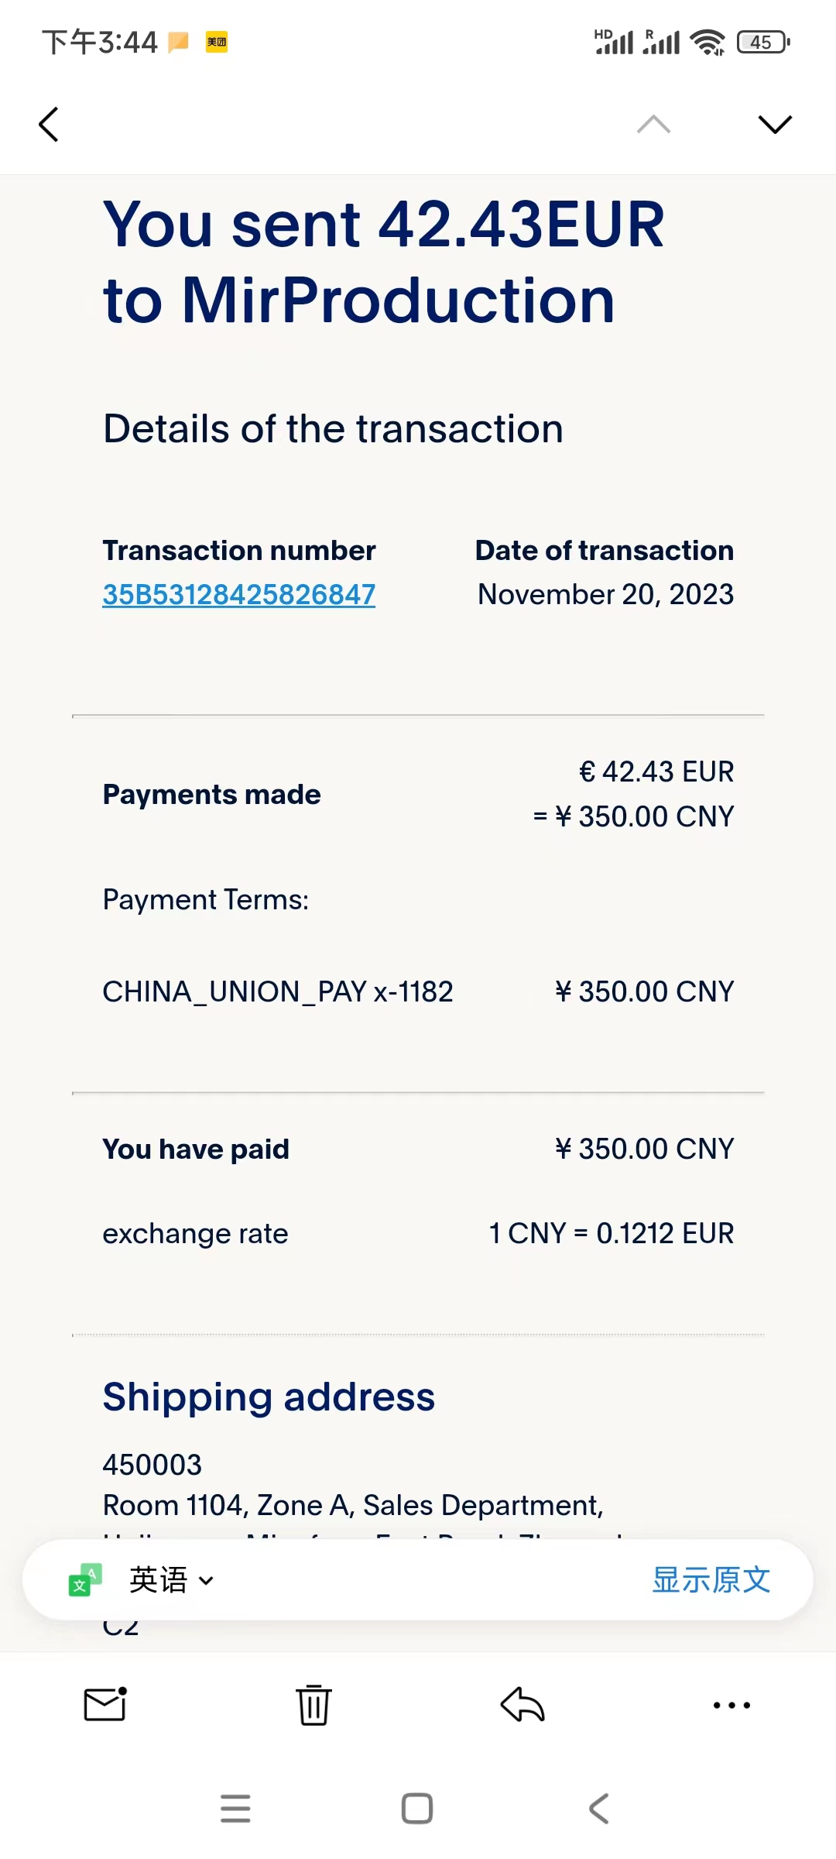The width and height of the screenshot is (836, 1859).
Task: Tap the CHINA_UNION_PAY x-1182 payment line
Action: (x=278, y=991)
